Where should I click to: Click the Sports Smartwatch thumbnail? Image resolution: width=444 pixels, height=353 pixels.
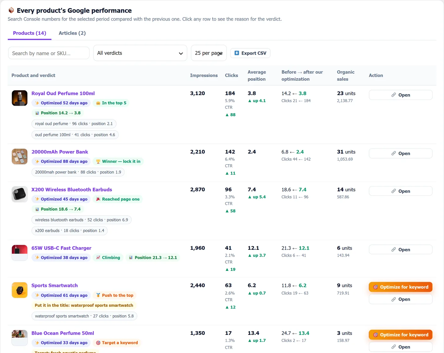tap(20, 290)
